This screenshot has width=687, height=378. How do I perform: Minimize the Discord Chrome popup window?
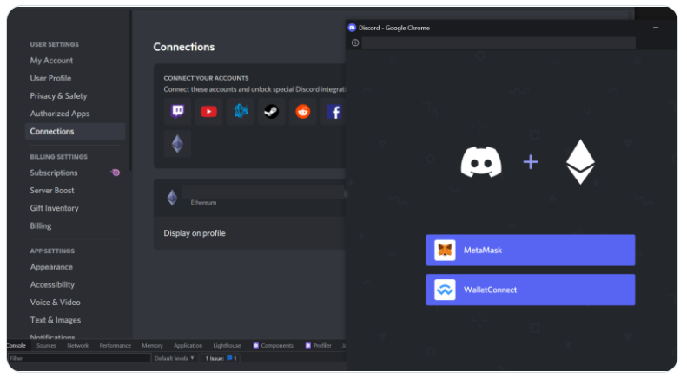click(656, 28)
